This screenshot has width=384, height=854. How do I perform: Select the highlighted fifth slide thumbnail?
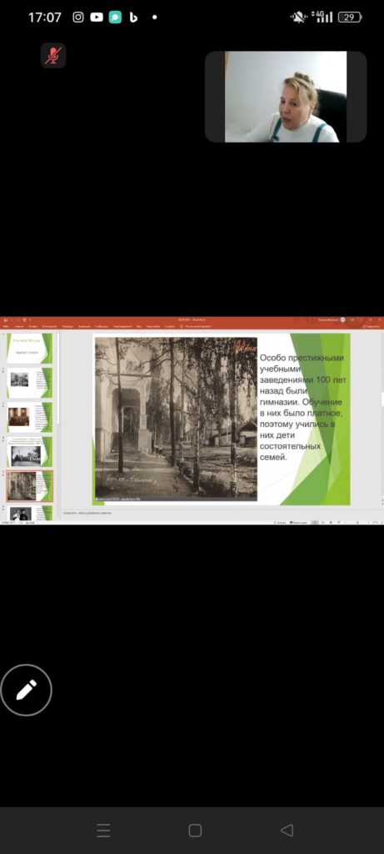point(29,486)
